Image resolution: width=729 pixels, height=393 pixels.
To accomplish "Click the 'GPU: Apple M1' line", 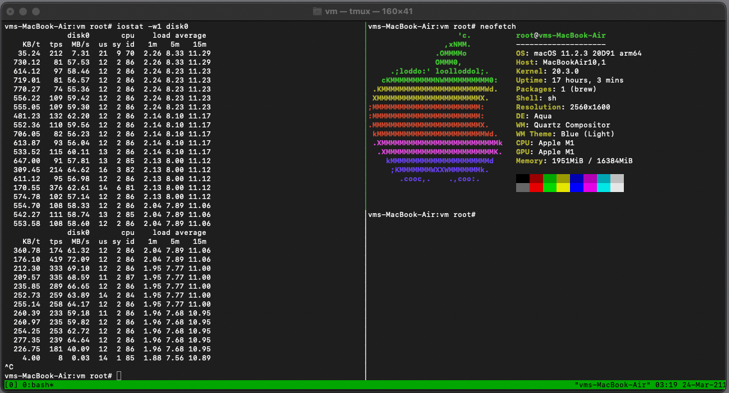I will click(545, 152).
